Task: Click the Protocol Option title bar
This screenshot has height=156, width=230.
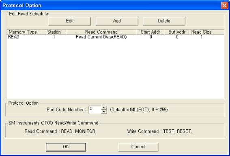Action: tap(110, 5)
